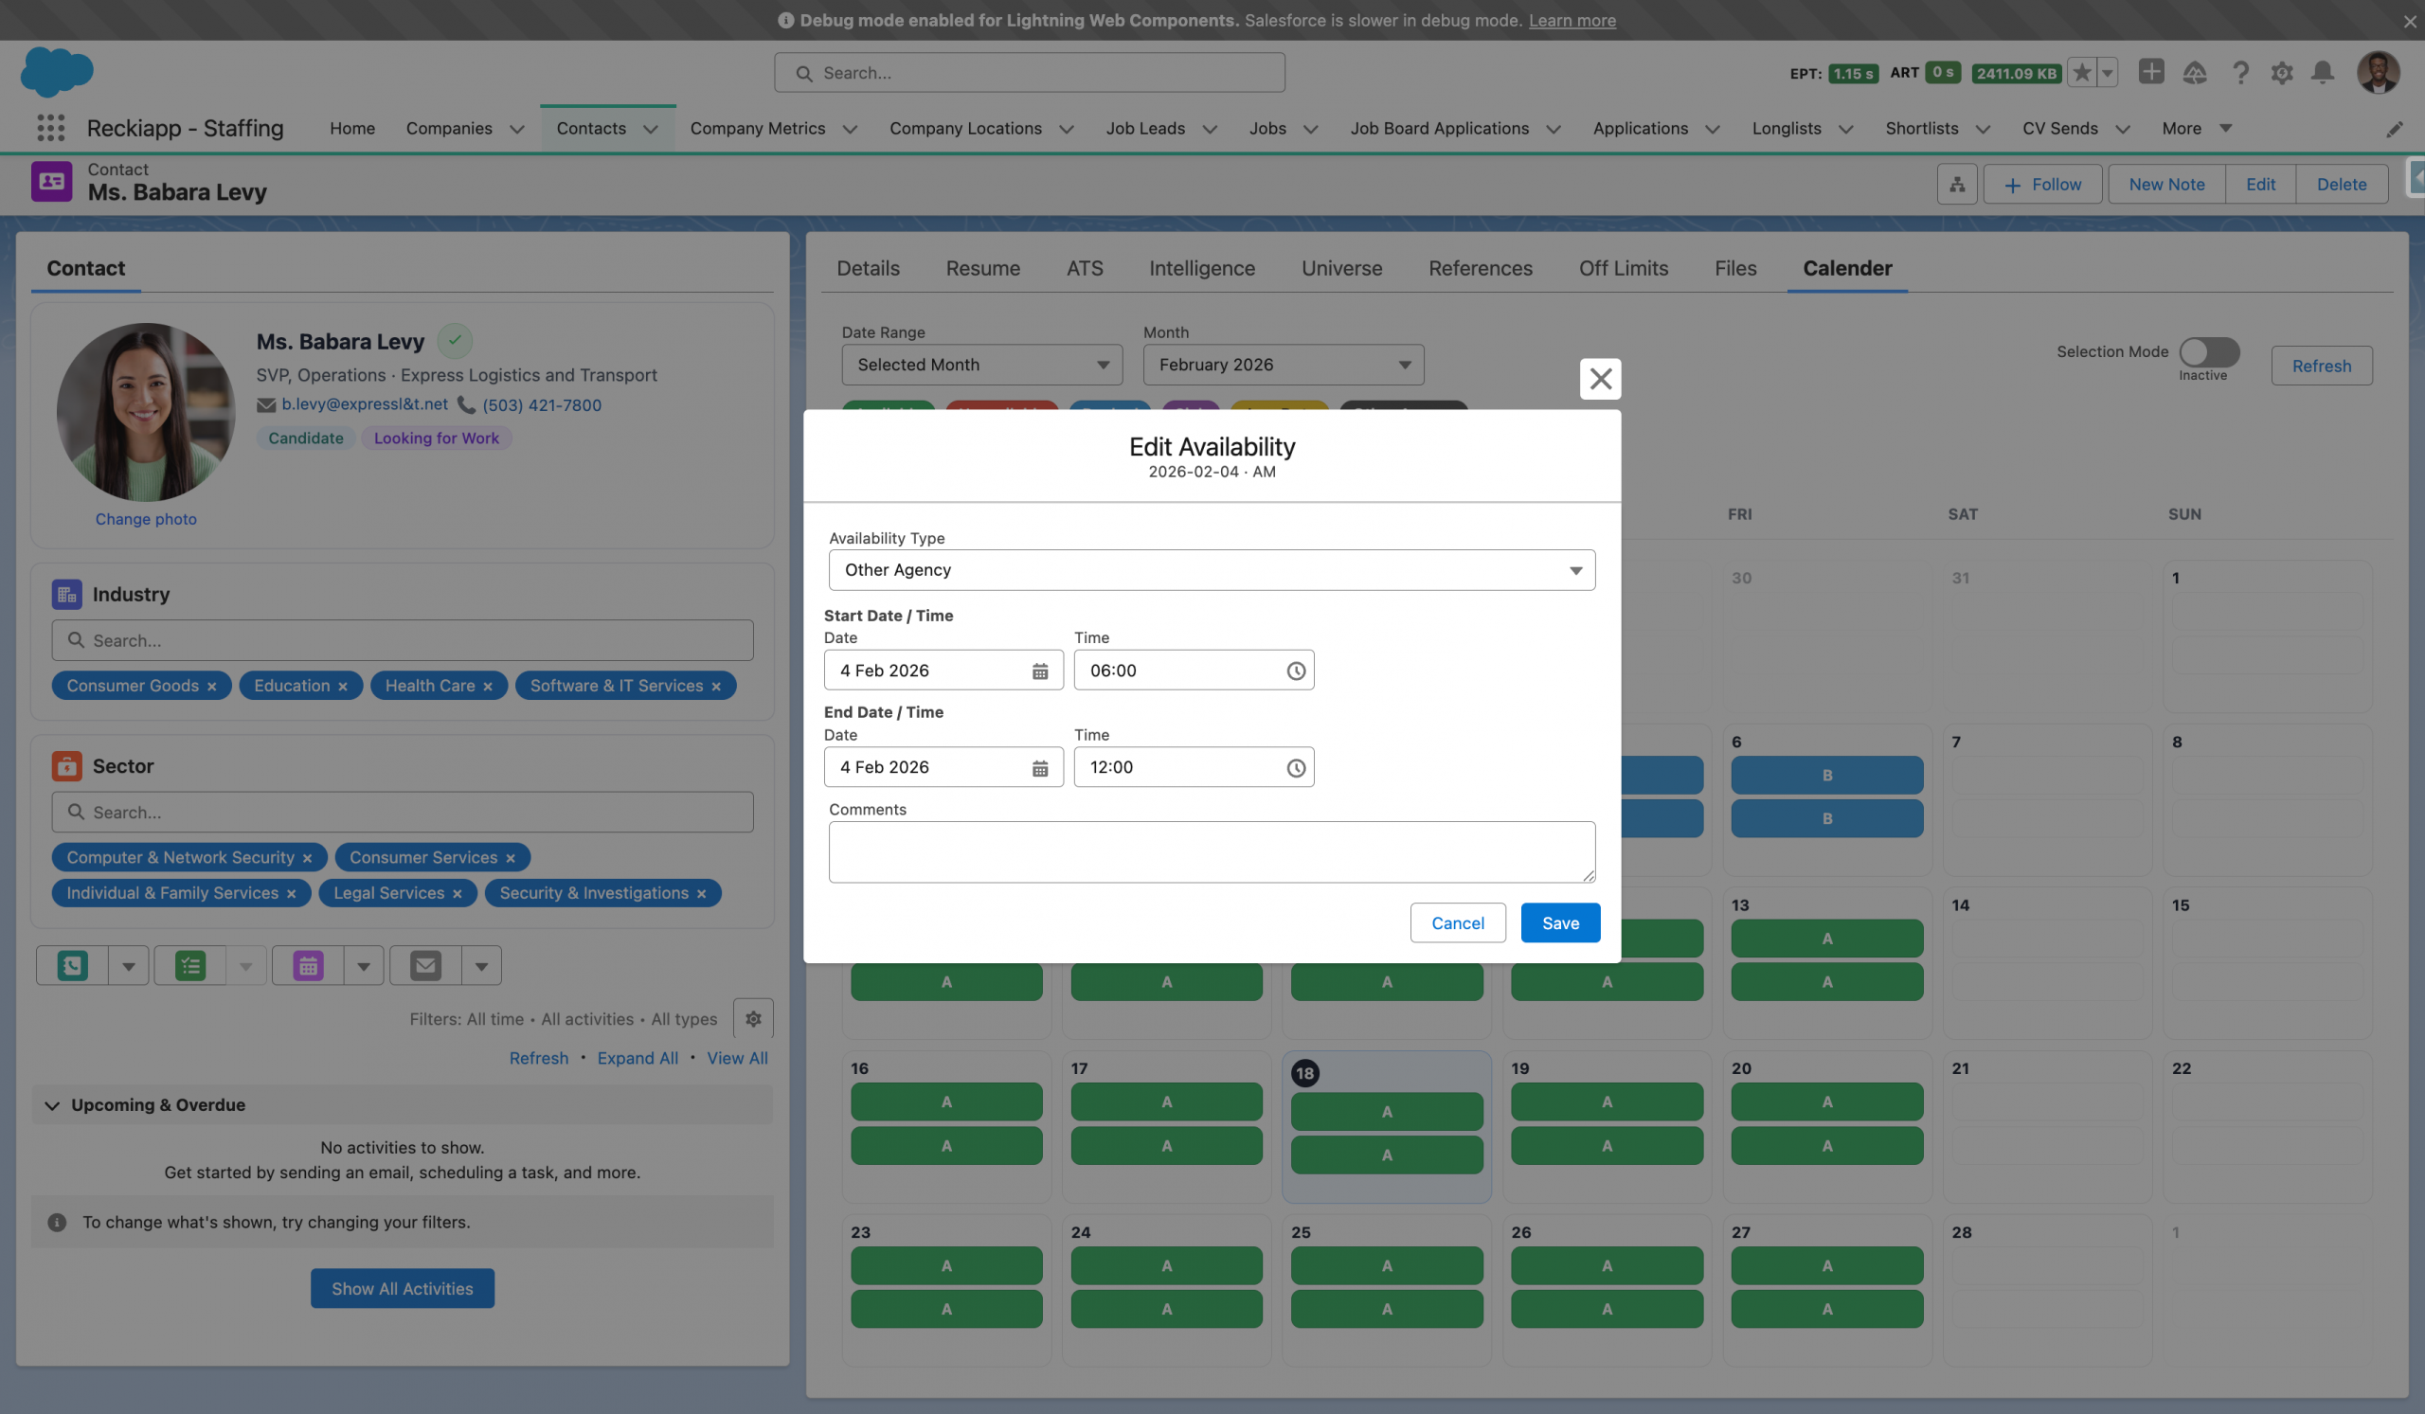Remove the Legal Services sector pill
2425x1414 pixels.
point(458,895)
